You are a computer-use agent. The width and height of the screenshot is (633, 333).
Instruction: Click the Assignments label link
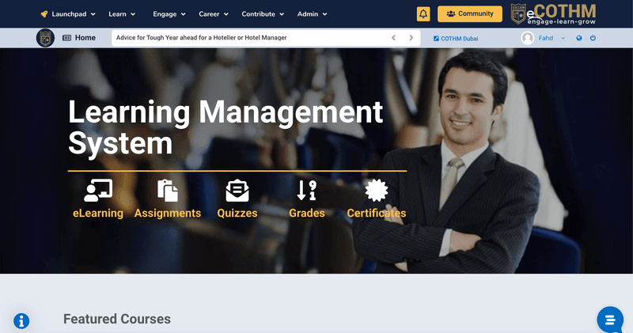(168, 213)
